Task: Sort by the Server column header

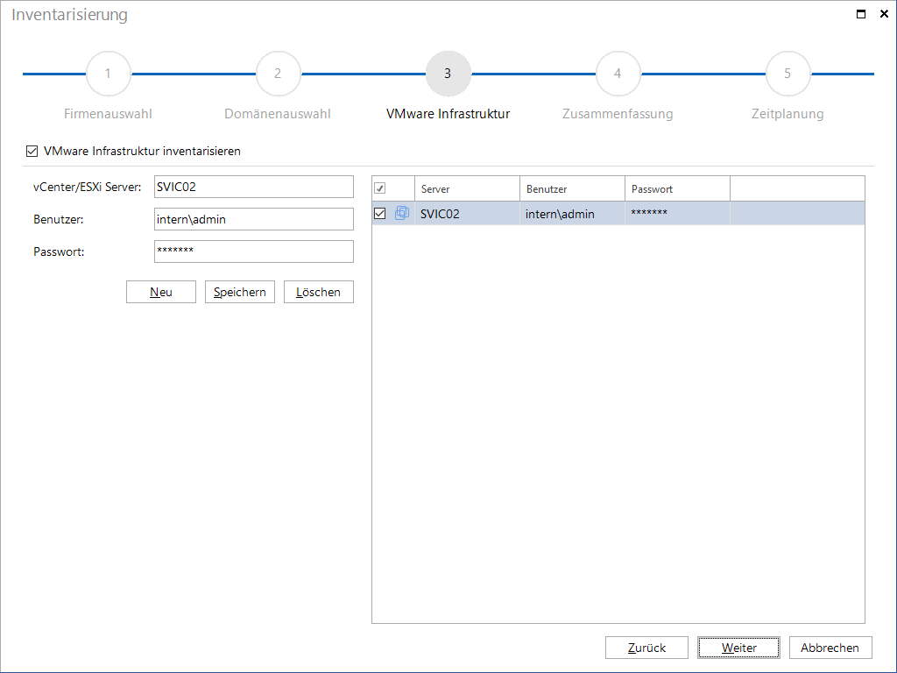Action: point(467,189)
